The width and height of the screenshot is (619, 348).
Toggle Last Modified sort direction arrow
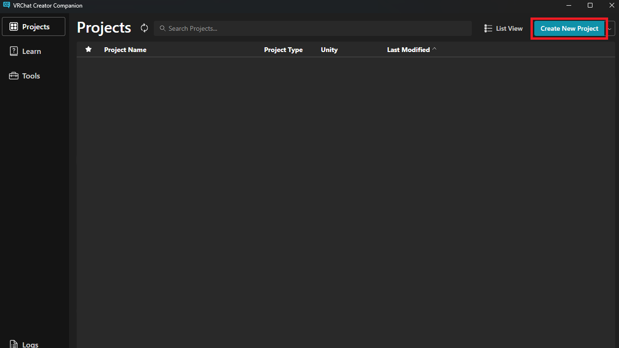click(x=434, y=49)
